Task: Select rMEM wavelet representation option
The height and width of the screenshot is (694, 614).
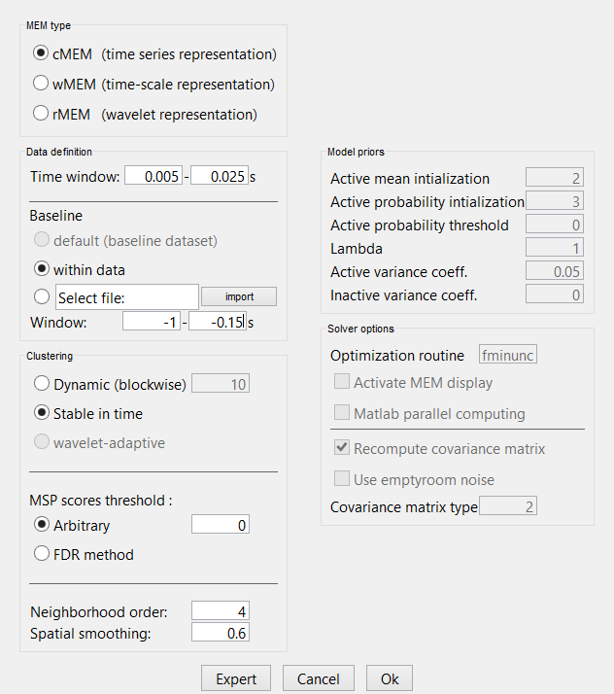Action: tap(41, 114)
